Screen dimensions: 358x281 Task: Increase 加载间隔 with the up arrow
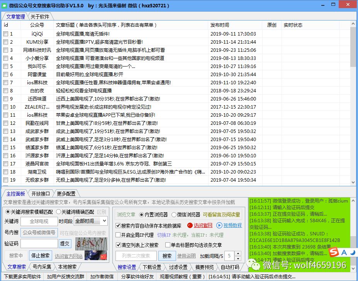pos(238,253)
